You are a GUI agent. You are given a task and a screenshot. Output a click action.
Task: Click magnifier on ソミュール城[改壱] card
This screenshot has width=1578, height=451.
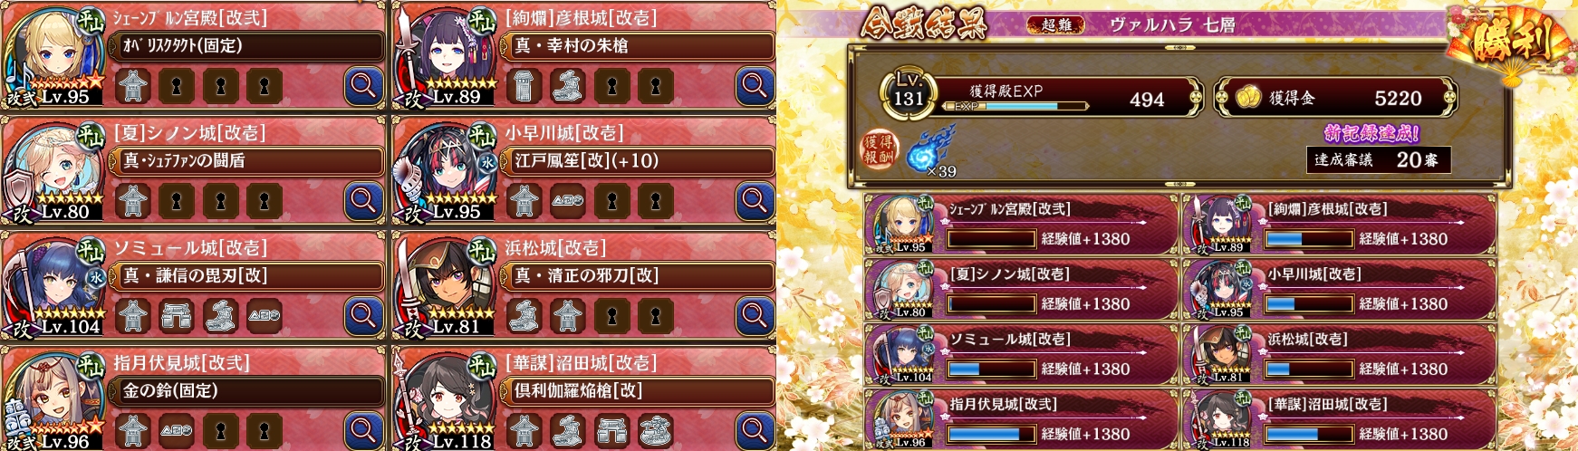[363, 316]
